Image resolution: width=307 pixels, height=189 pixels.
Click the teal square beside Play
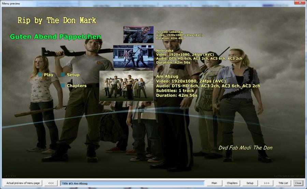pos(40,75)
